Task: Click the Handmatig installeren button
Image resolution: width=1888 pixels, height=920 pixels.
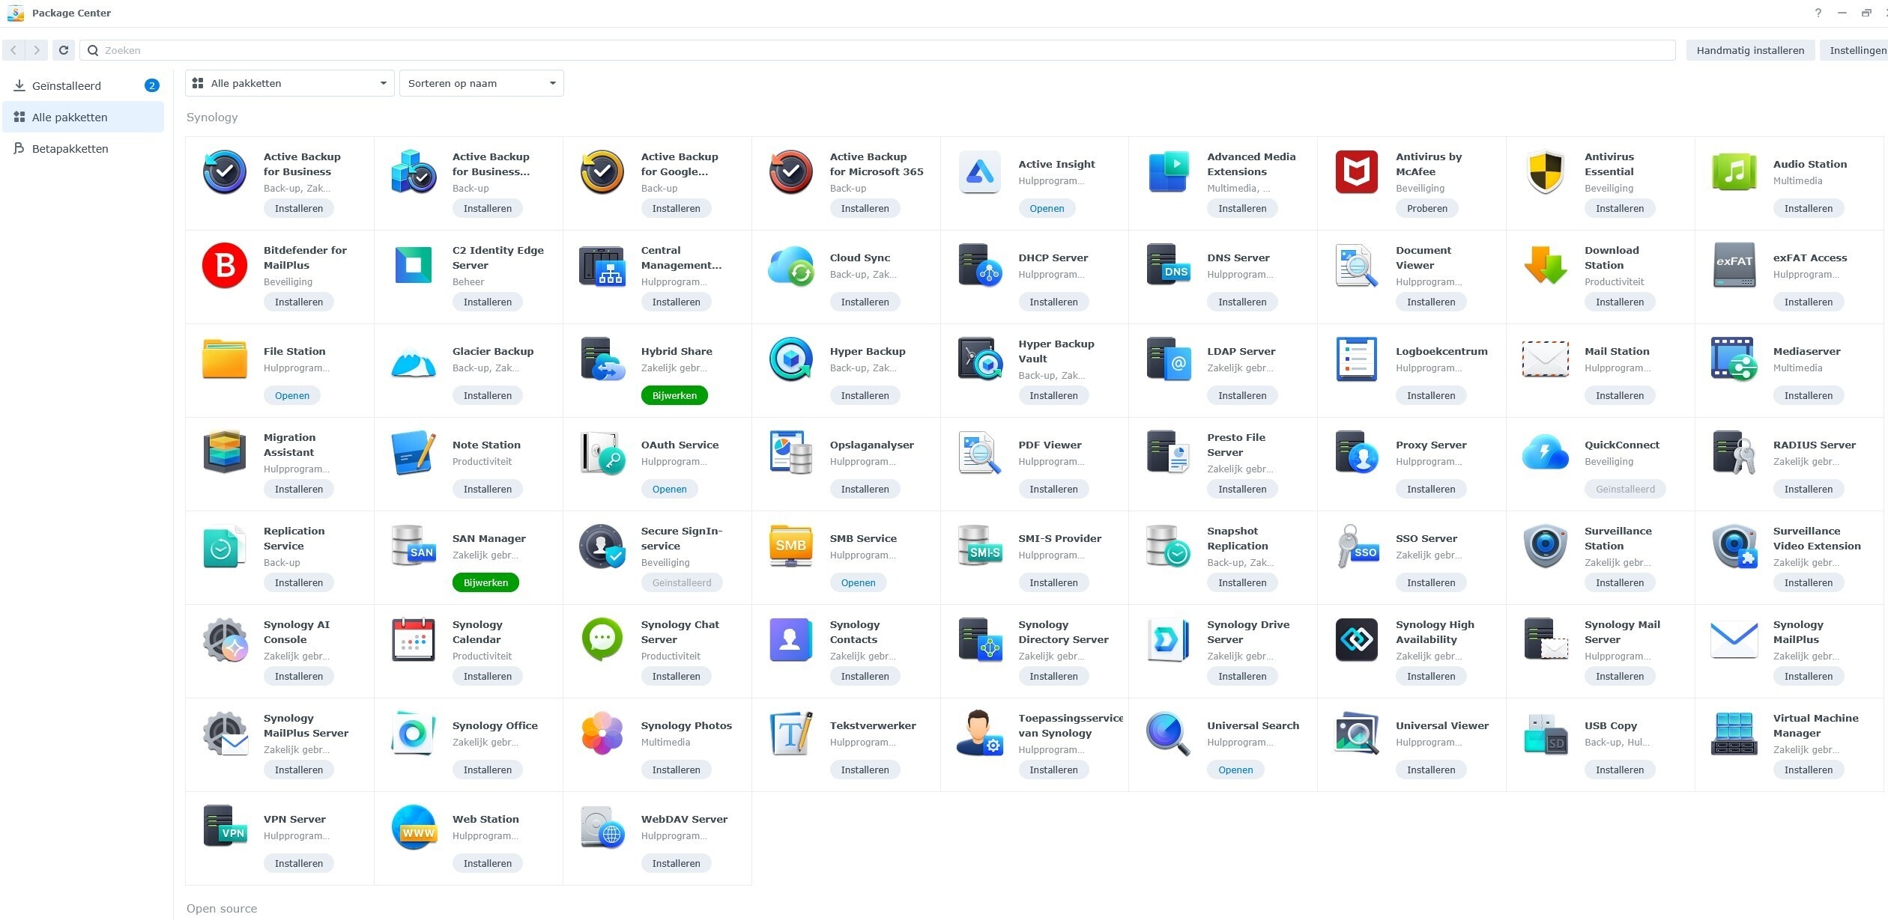Action: coord(1750,50)
